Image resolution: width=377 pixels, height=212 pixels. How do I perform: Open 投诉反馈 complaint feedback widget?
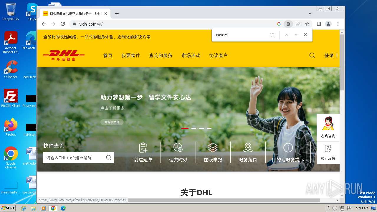328,153
